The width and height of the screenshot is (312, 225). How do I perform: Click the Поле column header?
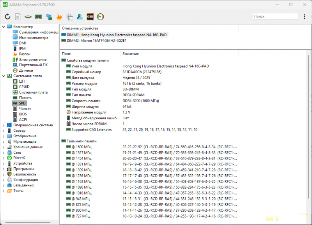coord(67,53)
